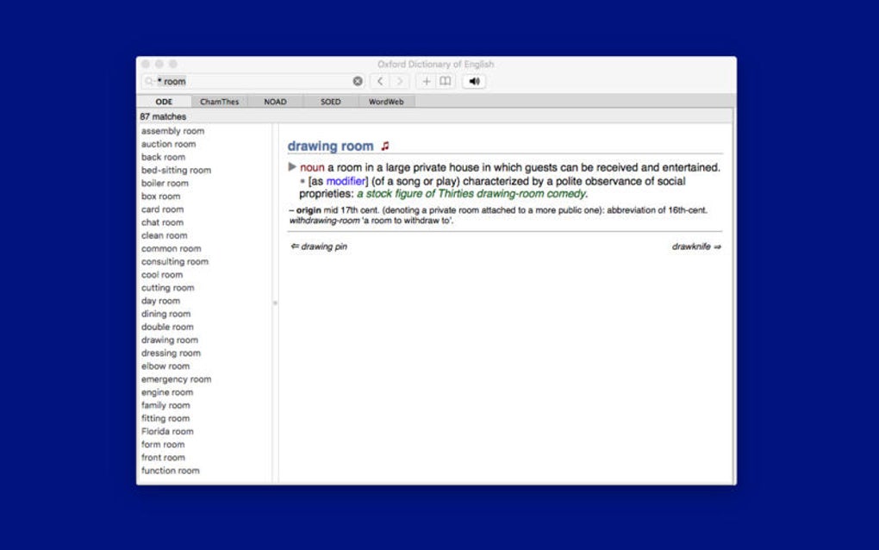The height and width of the screenshot is (550, 879).
Task: Clear the search field with the X icon
Action: 358,81
